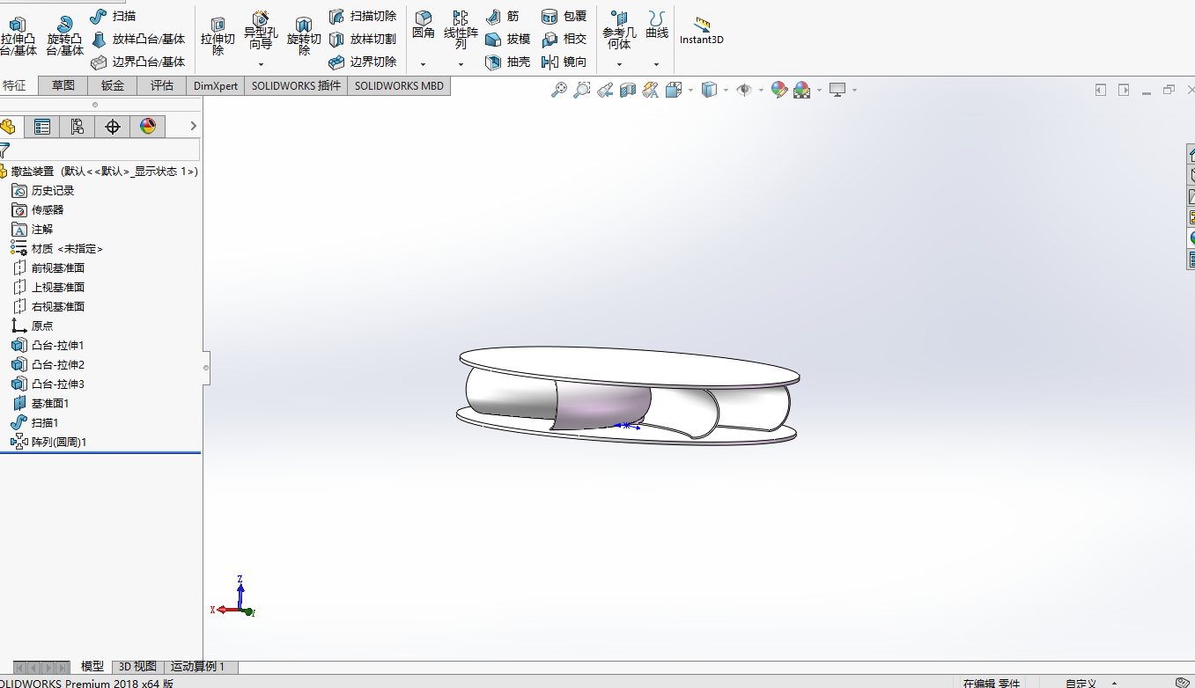Image resolution: width=1195 pixels, height=688 pixels.
Task: Switch to DisplayManager color ball panel tab
Action: click(x=147, y=127)
